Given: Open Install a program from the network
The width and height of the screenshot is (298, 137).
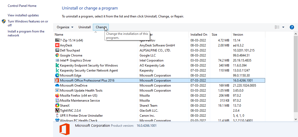Looking at the screenshot, I should (26, 34).
